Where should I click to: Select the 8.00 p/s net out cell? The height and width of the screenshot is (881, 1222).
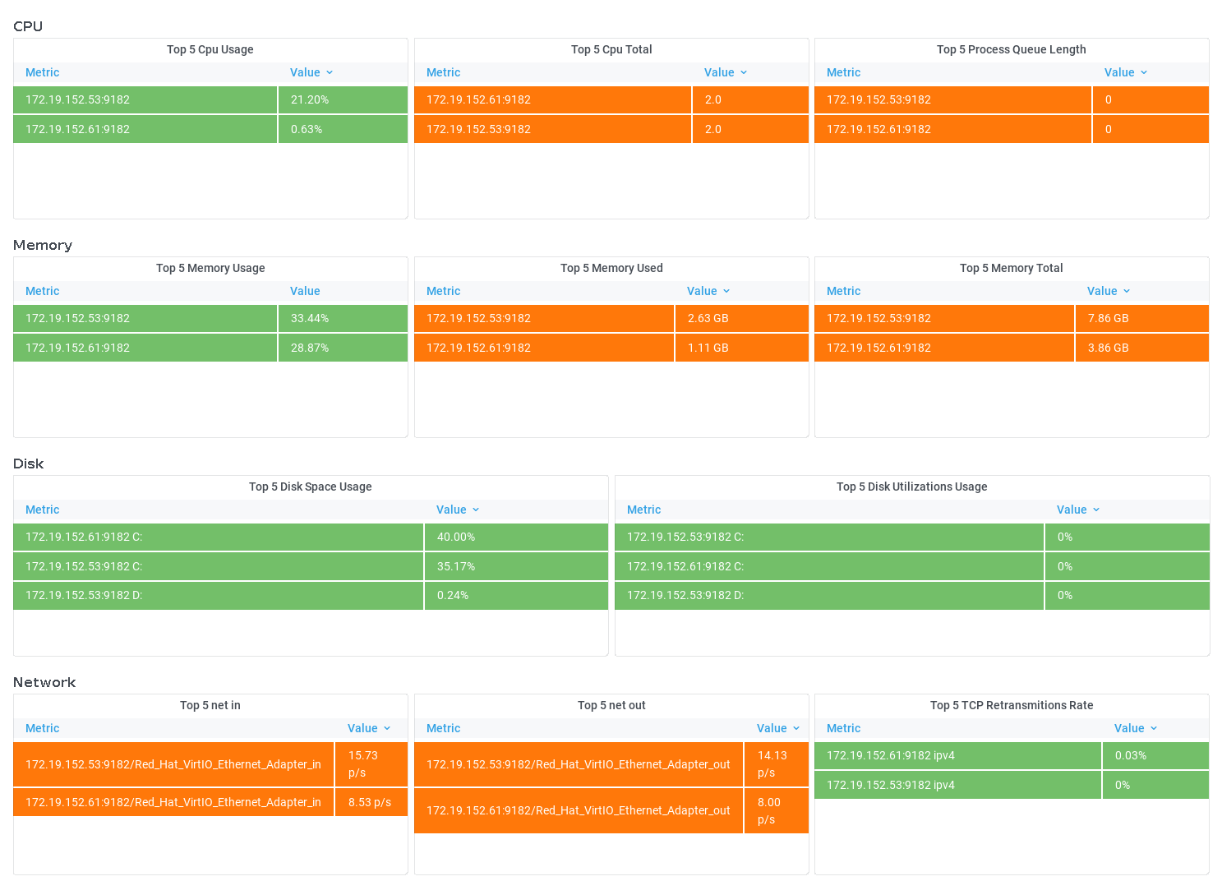(777, 811)
